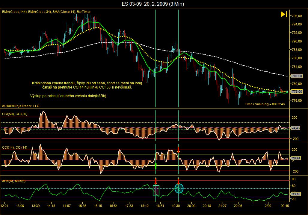Select the cyan circle drawing in ADX panel
The image size is (308, 215).
179,188
